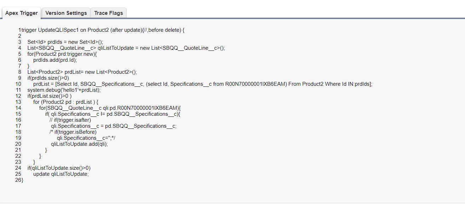Click the for SBQQ__QuoteLine__c qli loop line

[x=110, y=108]
